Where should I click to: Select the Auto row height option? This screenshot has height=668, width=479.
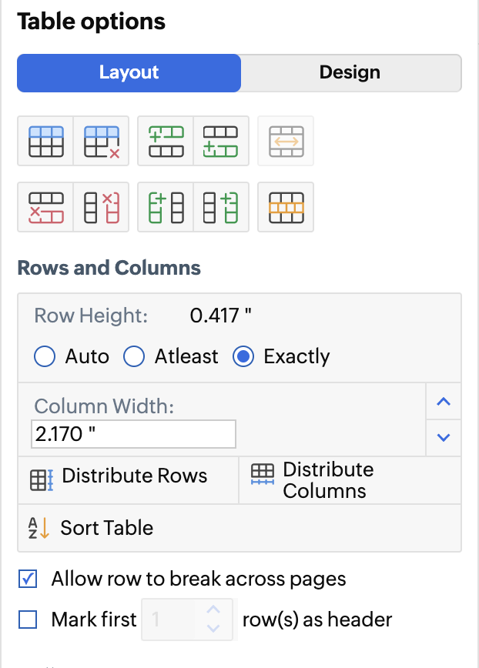45,356
